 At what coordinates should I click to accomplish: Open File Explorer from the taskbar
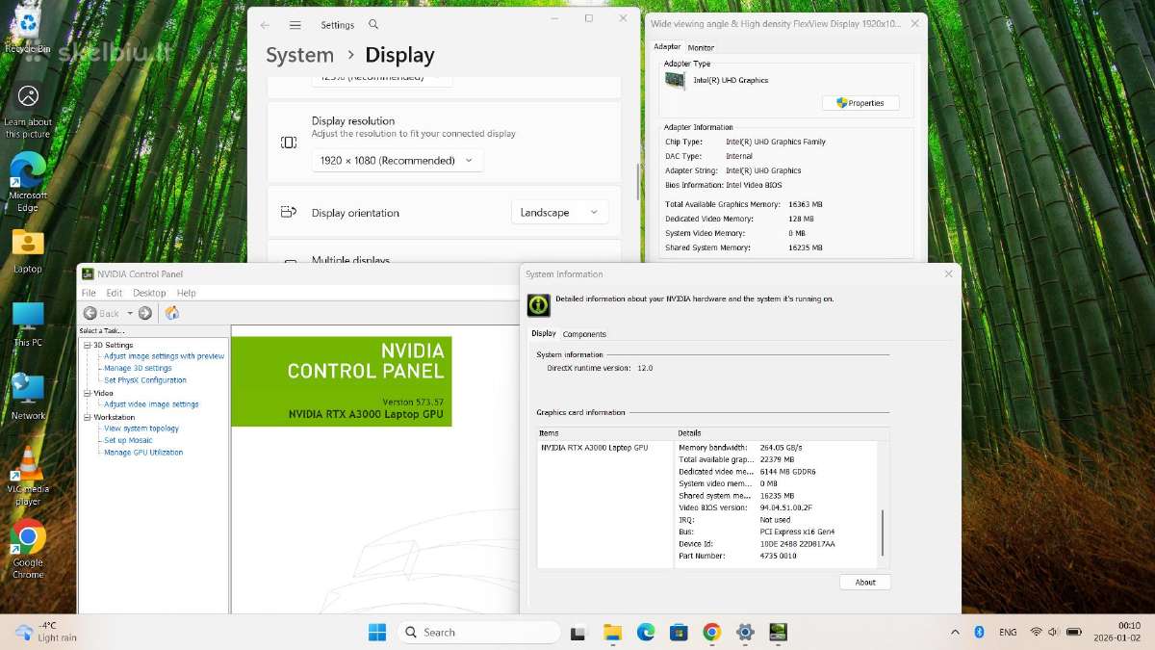click(612, 633)
